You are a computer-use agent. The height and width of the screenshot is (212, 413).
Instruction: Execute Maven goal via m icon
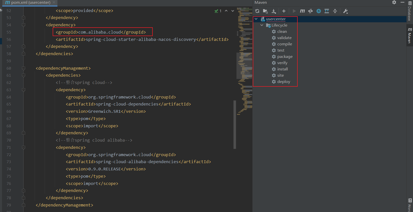[x=302, y=11]
